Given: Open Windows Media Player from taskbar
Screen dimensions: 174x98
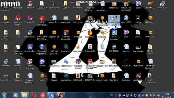Looking at the screenshot, I should coord(15,95).
